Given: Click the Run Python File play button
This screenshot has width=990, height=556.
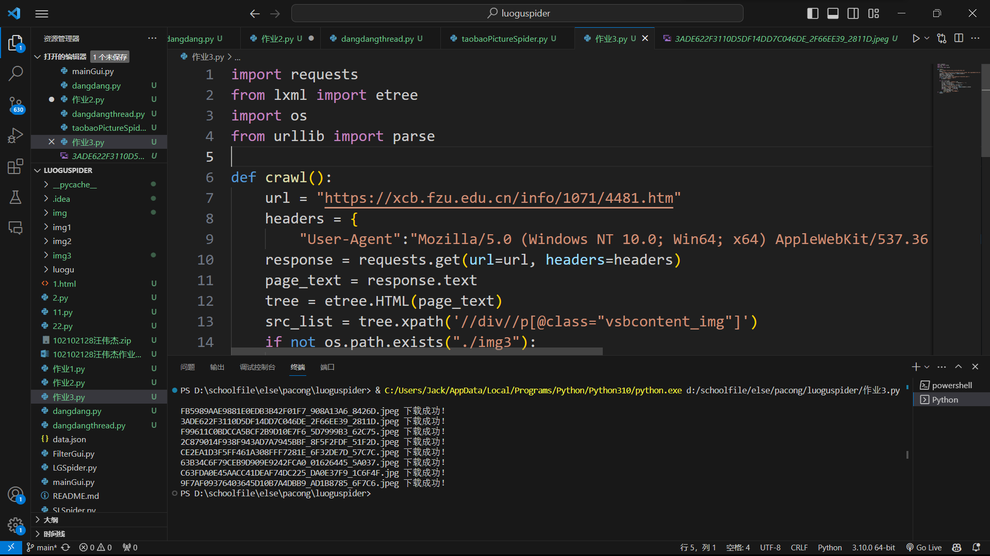Looking at the screenshot, I should point(916,39).
